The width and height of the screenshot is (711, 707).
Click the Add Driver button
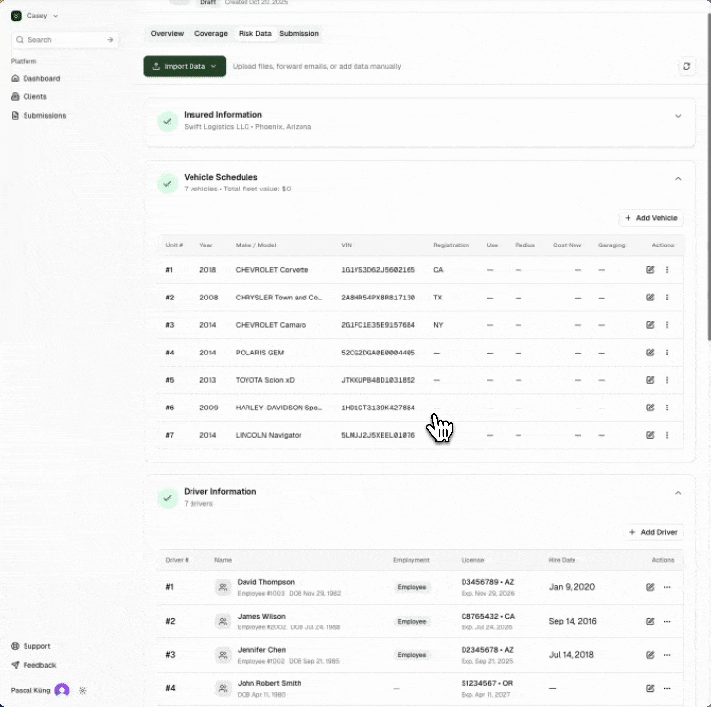point(652,532)
